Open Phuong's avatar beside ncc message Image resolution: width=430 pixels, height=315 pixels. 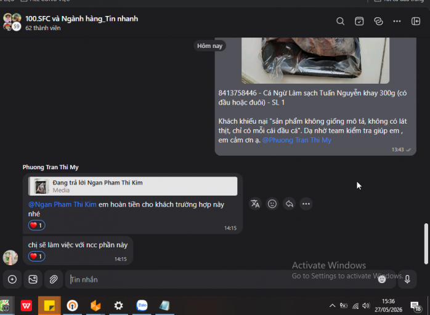pos(10,258)
